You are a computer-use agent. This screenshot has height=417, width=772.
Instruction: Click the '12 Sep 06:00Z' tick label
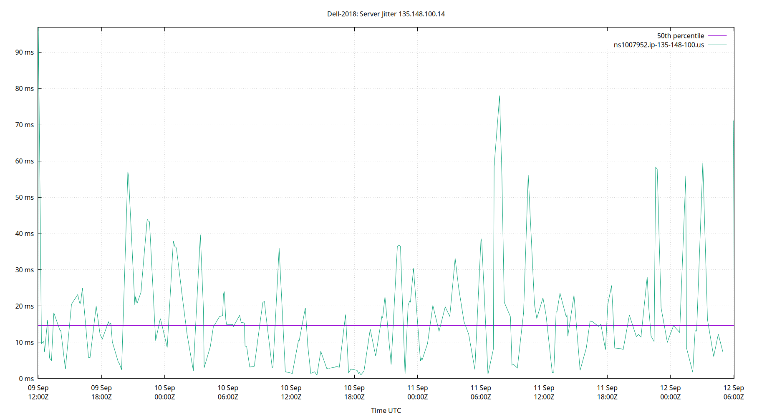click(x=734, y=392)
